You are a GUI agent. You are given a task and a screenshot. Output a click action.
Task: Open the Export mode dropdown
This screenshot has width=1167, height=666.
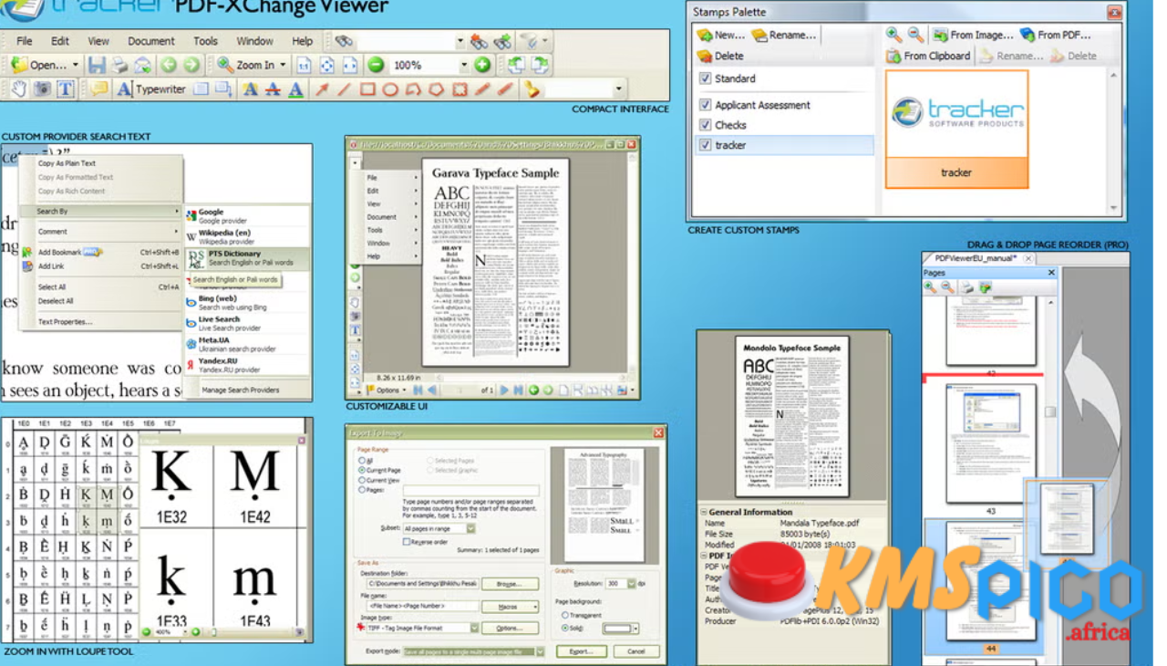(540, 651)
